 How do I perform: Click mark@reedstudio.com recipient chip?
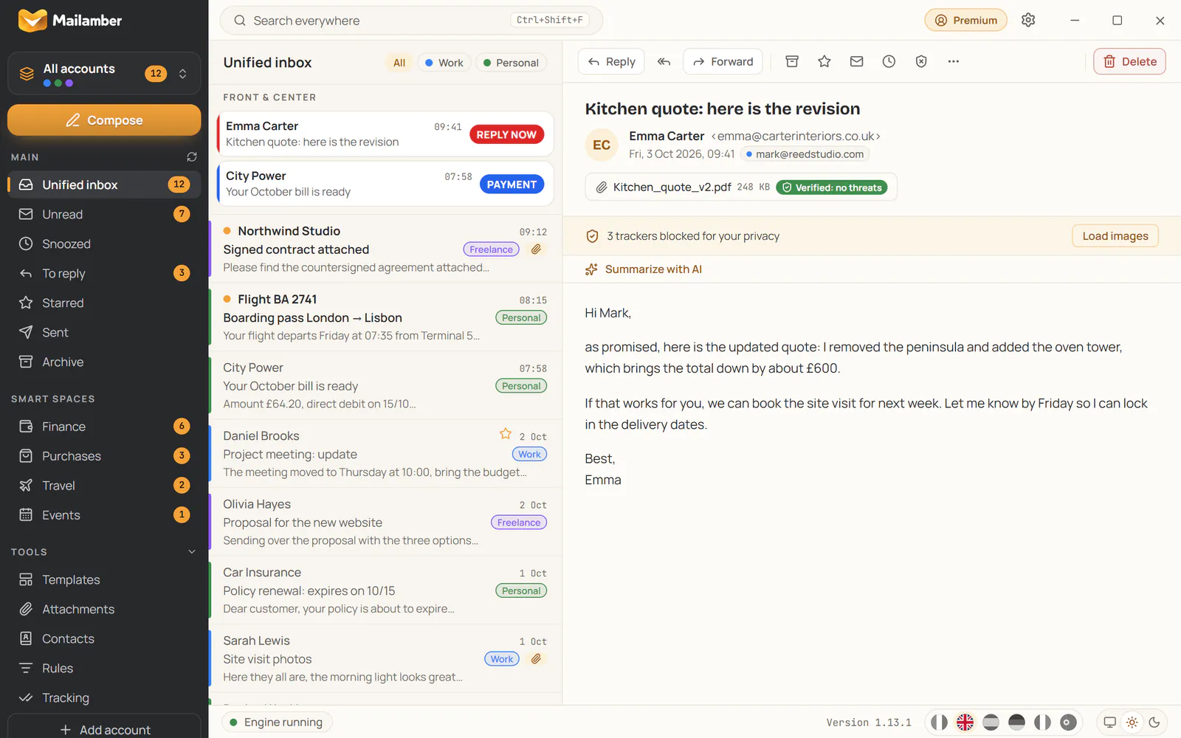(805, 154)
